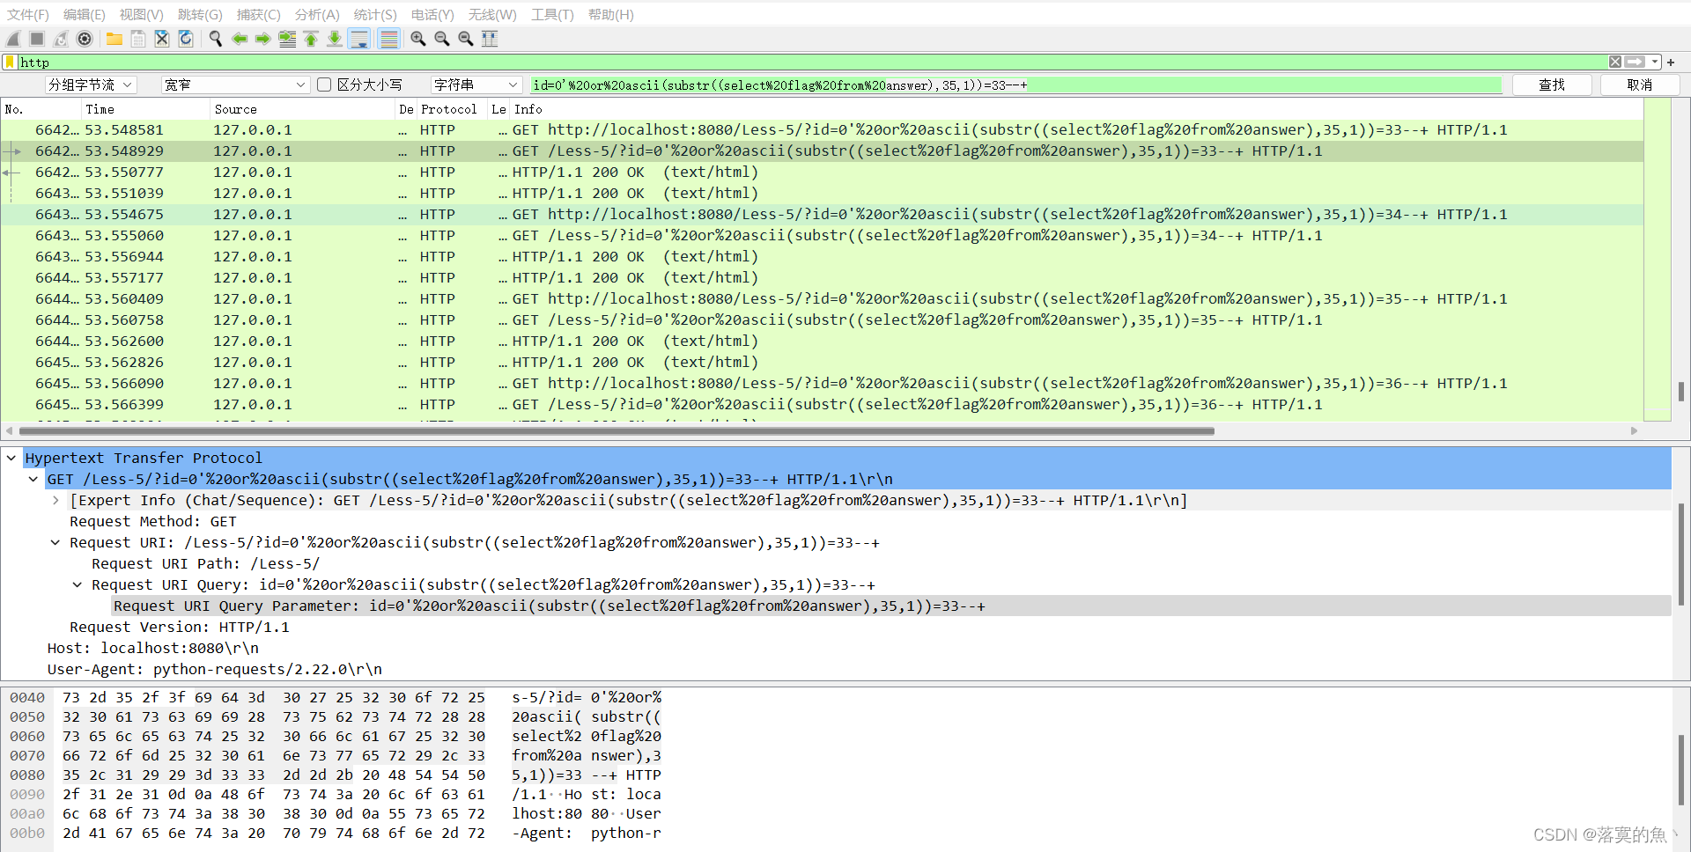The image size is (1691, 852).
Task: Toggle the 区分大小写 case sensitive checkbox
Action: [324, 84]
